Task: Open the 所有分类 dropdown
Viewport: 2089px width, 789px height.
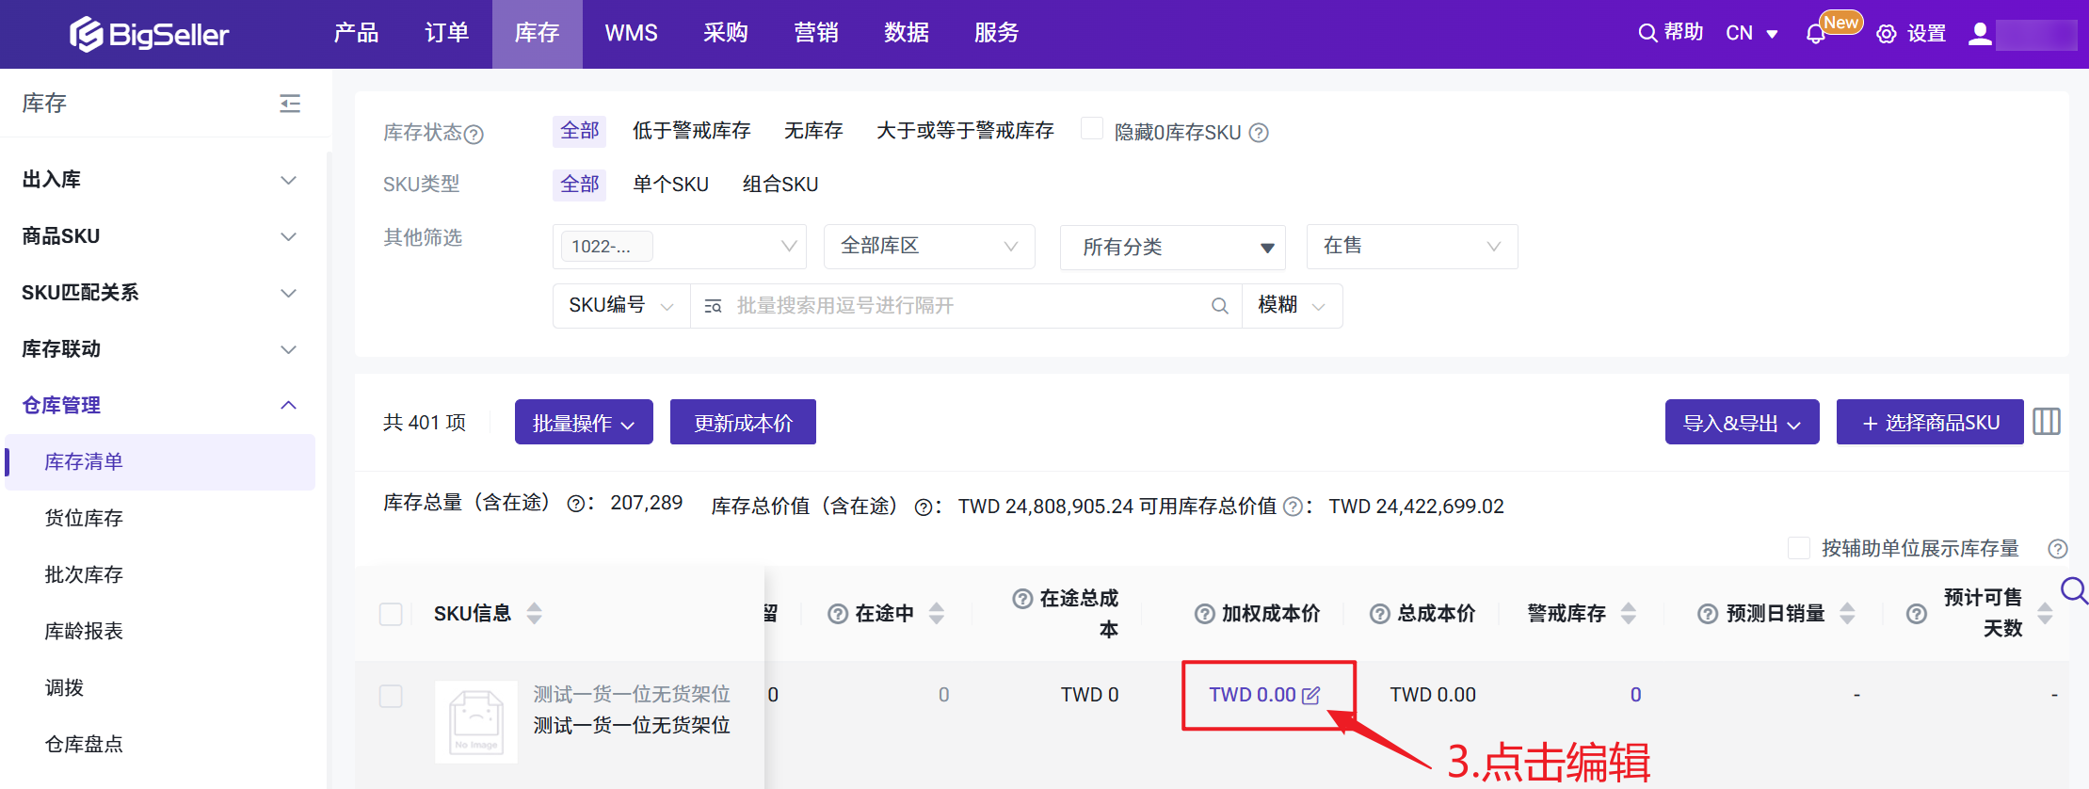Action: [1172, 248]
